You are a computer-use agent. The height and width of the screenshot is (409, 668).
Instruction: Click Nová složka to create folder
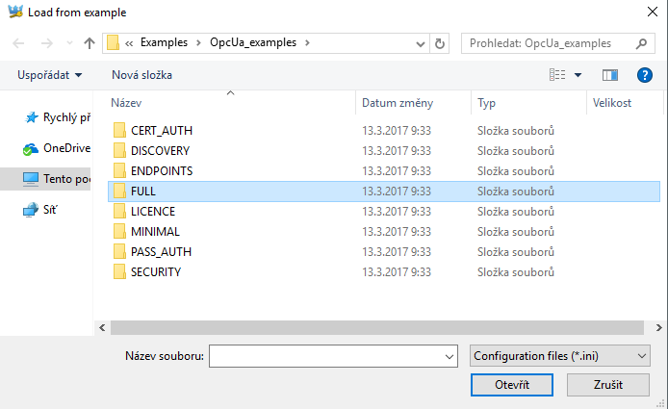tap(141, 74)
